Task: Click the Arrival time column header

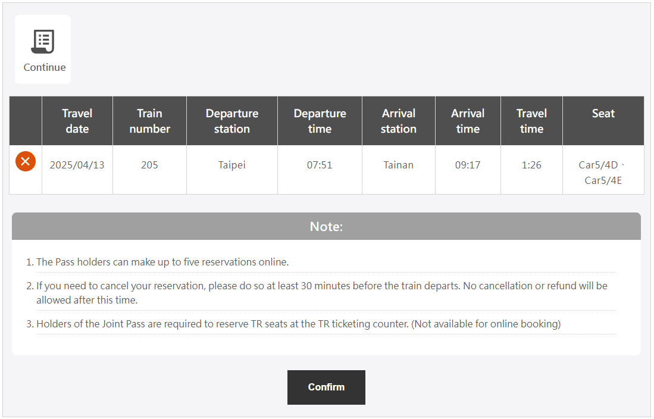Action: [468, 121]
